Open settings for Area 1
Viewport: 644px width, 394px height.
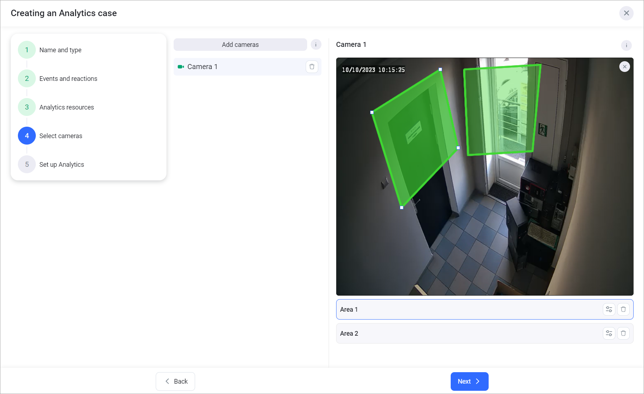pos(609,309)
